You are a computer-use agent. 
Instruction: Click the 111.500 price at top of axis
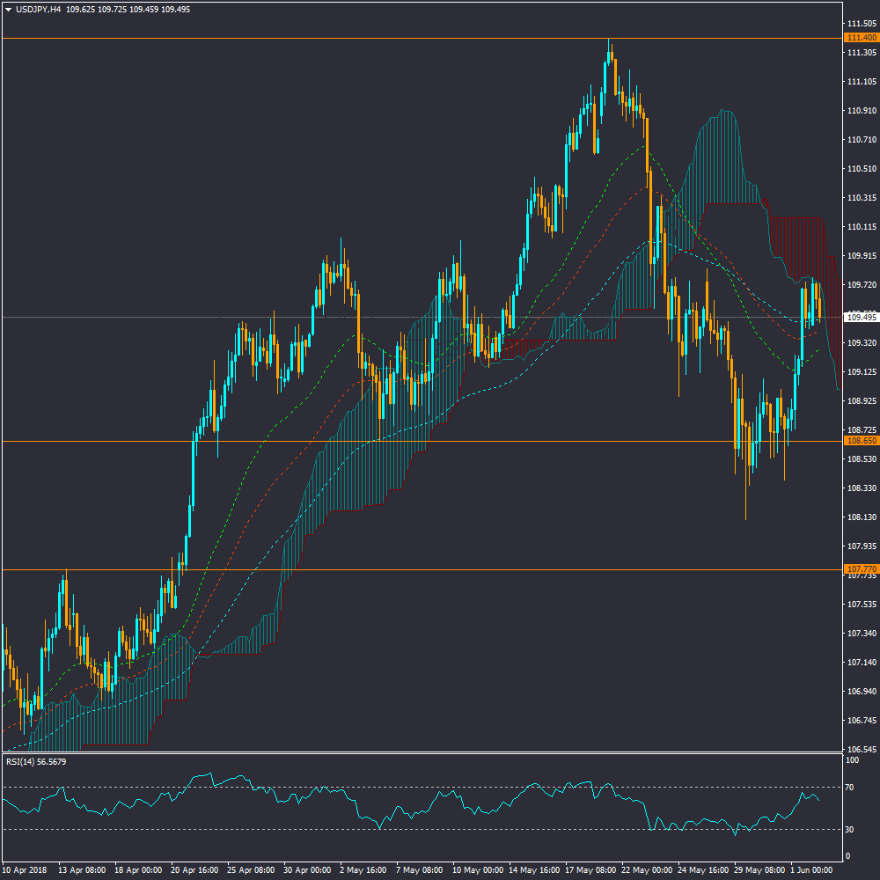click(x=860, y=23)
